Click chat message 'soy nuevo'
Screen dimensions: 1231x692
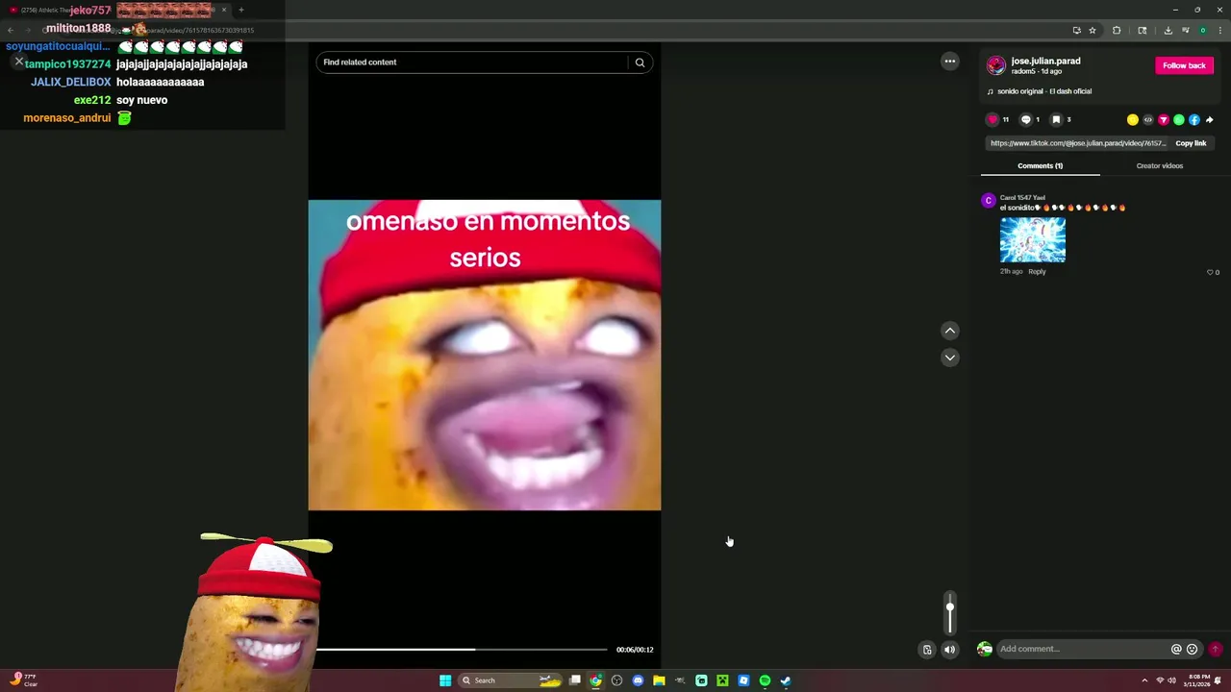[x=142, y=100]
